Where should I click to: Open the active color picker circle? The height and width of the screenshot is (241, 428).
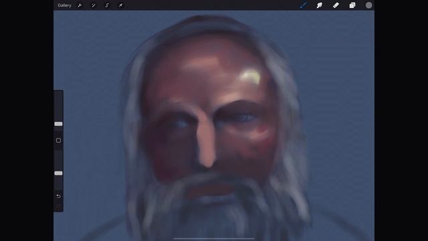368,5
